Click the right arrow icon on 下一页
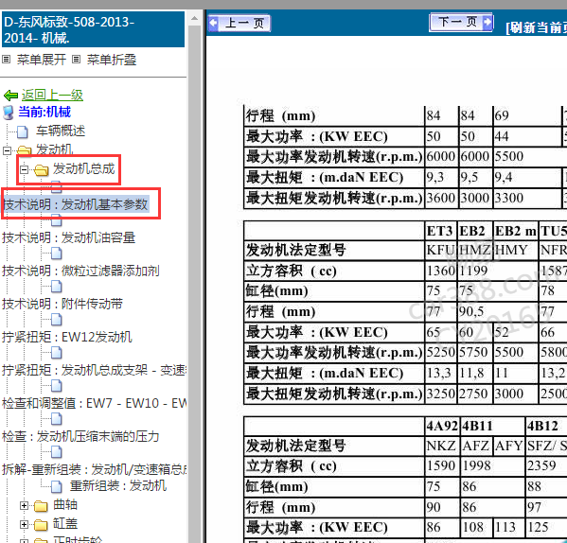Viewport: 567px width, 543px height. click(x=487, y=22)
